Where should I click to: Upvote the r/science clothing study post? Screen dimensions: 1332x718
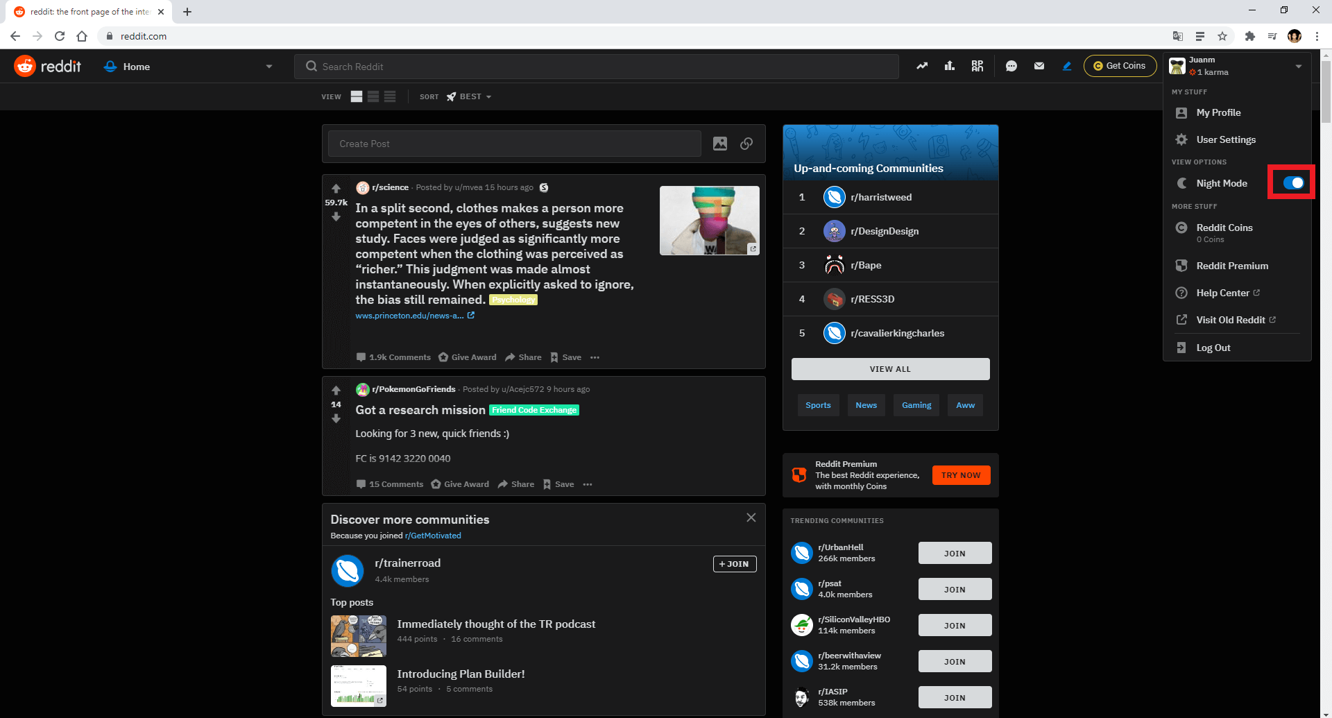[x=336, y=188]
